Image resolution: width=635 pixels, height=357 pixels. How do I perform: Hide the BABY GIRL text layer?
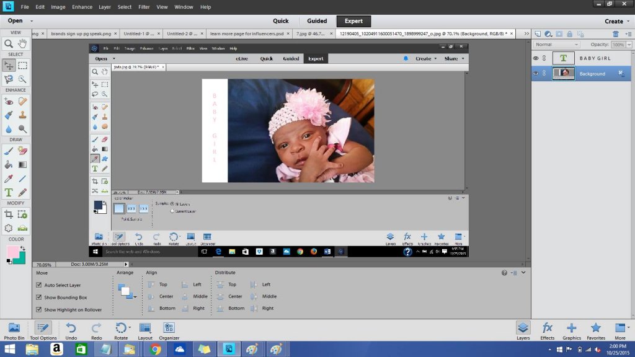[536, 58]
